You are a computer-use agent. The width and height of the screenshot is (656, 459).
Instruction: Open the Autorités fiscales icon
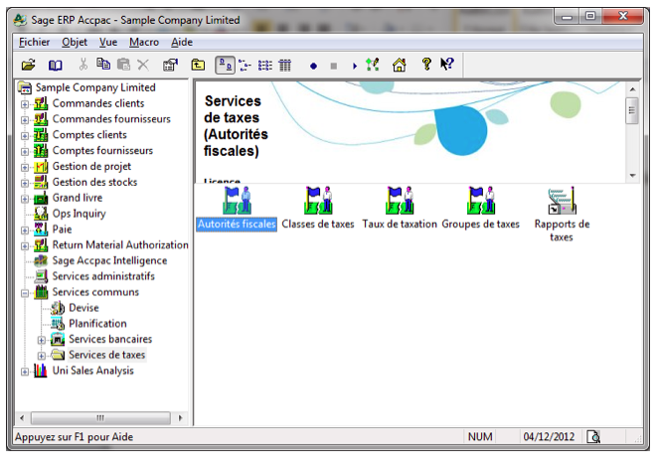[237, 209]
